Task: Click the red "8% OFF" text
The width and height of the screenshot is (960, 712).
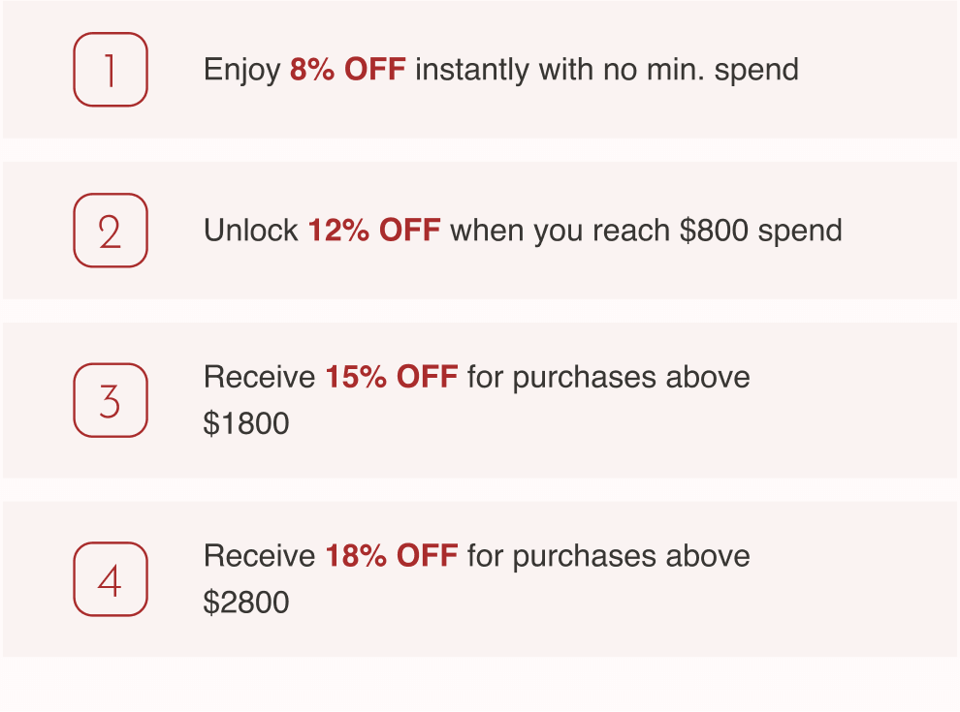Action: pos(347,70)
